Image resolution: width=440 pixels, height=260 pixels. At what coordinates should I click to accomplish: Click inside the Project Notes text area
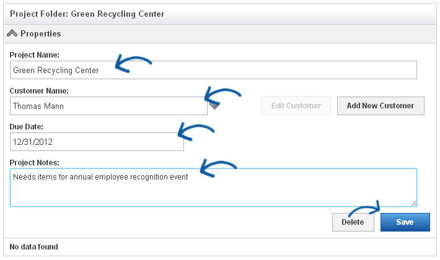[x=213, y=188]
